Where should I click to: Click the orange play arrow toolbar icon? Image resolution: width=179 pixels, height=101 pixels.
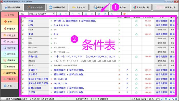(x=124, y=14)
